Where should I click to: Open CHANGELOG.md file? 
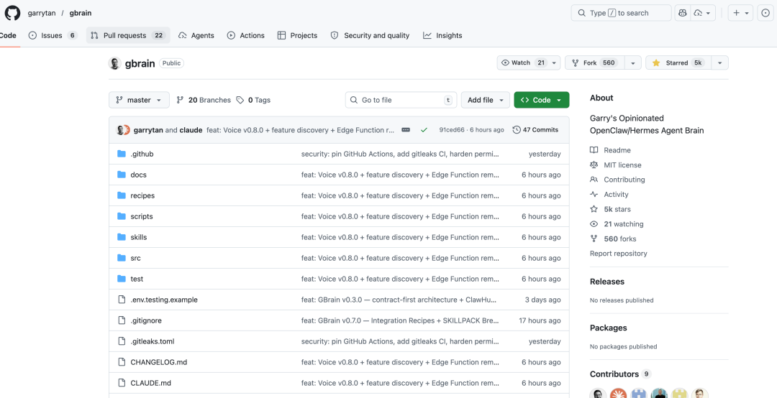pyautogui.click(x=158, y=362)
